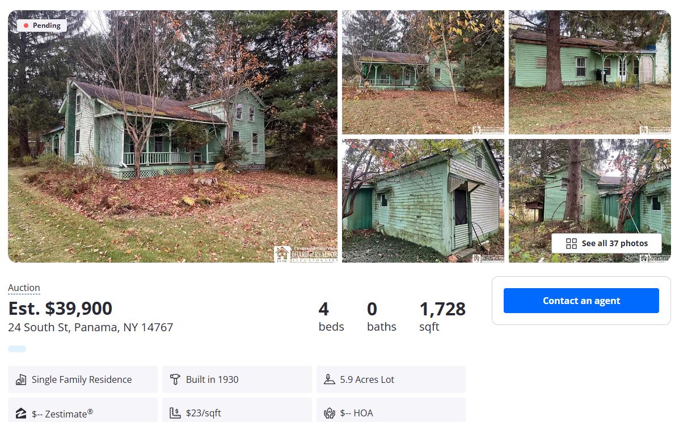Click the Zillow logo icon beside Zestimate

(x=20, y=413)
